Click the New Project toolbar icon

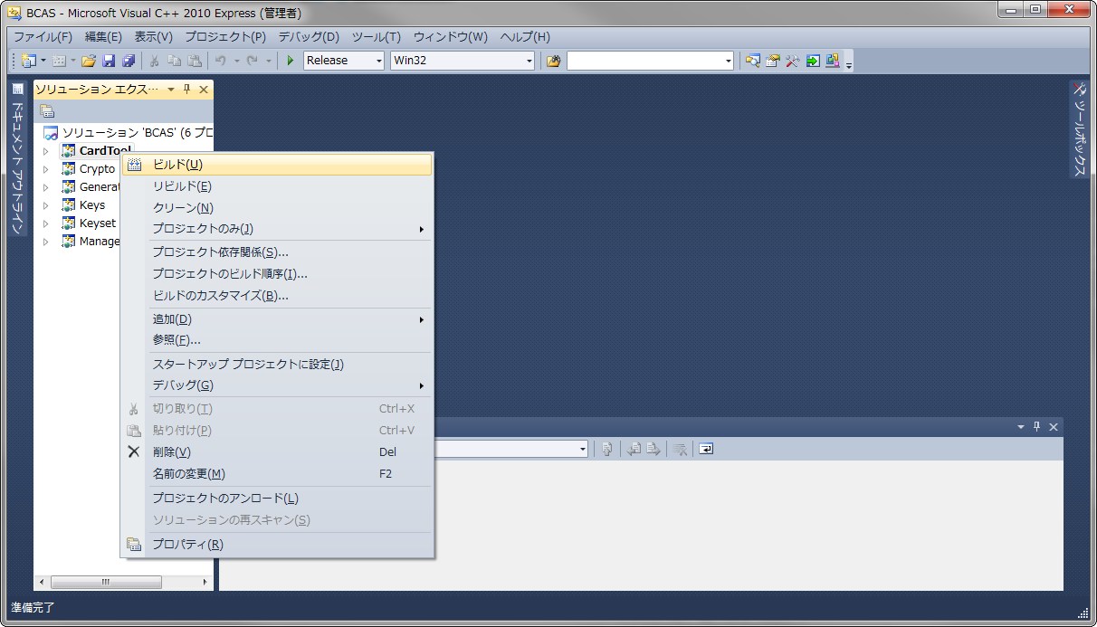tap(29, 61)
